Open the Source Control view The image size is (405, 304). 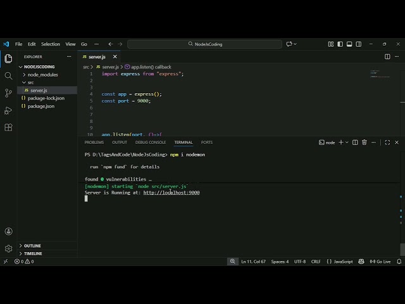[8, 93]
